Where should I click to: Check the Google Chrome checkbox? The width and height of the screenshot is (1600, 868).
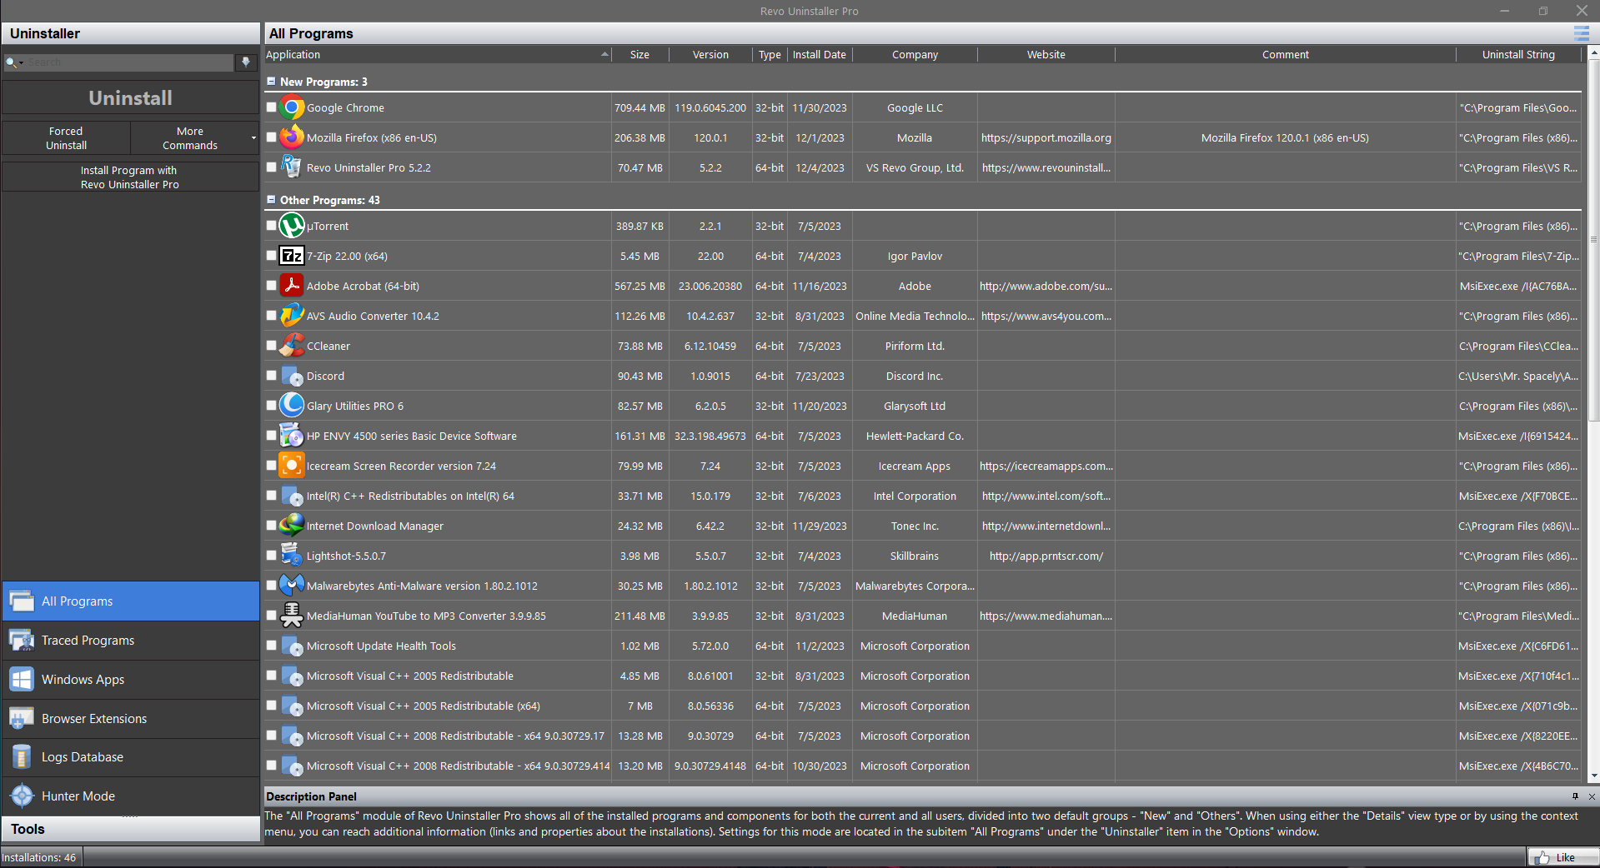coord(271,107)
